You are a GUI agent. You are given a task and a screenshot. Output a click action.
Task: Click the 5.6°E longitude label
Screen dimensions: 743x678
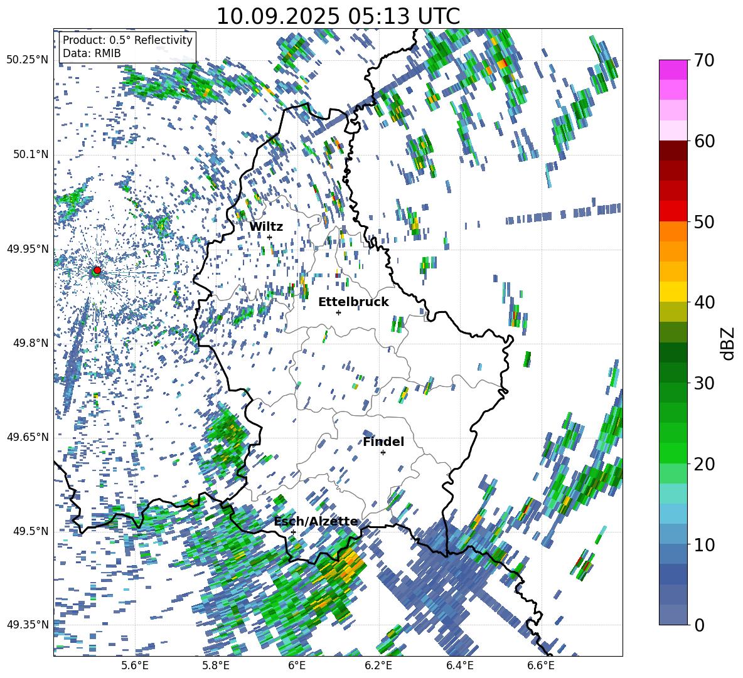(135, 665)
